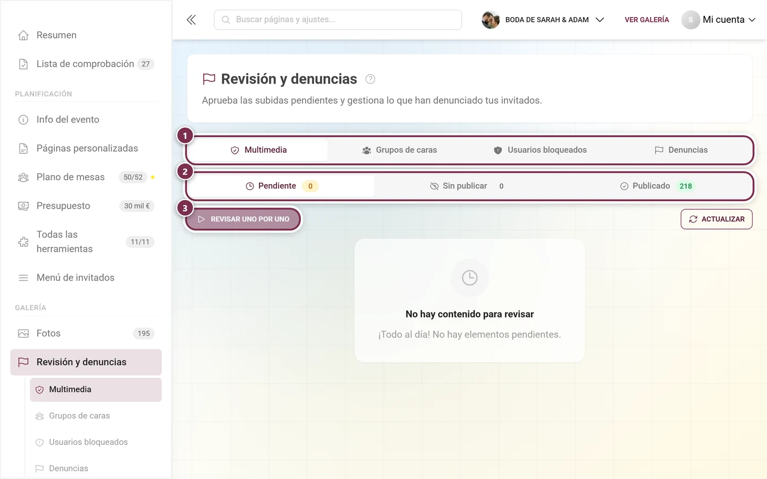
Task: Click the Páginas personalizadas page icon
Action: pos(23,148)
